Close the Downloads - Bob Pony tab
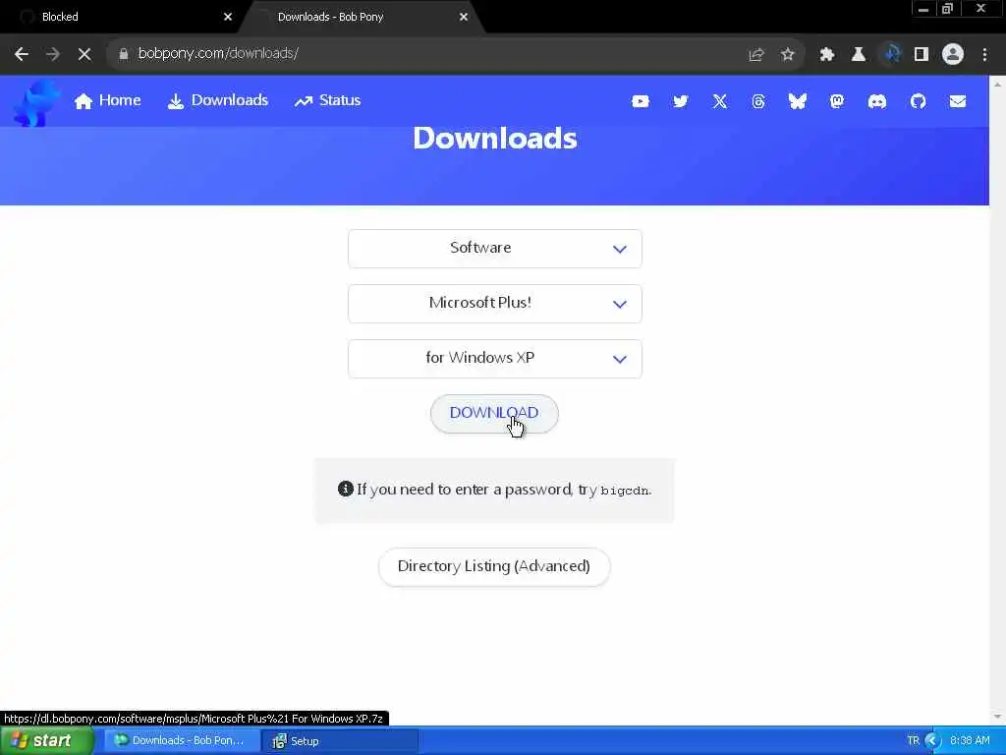The image size is (1006, 755). pyautogui.click(x=464, y=17)
